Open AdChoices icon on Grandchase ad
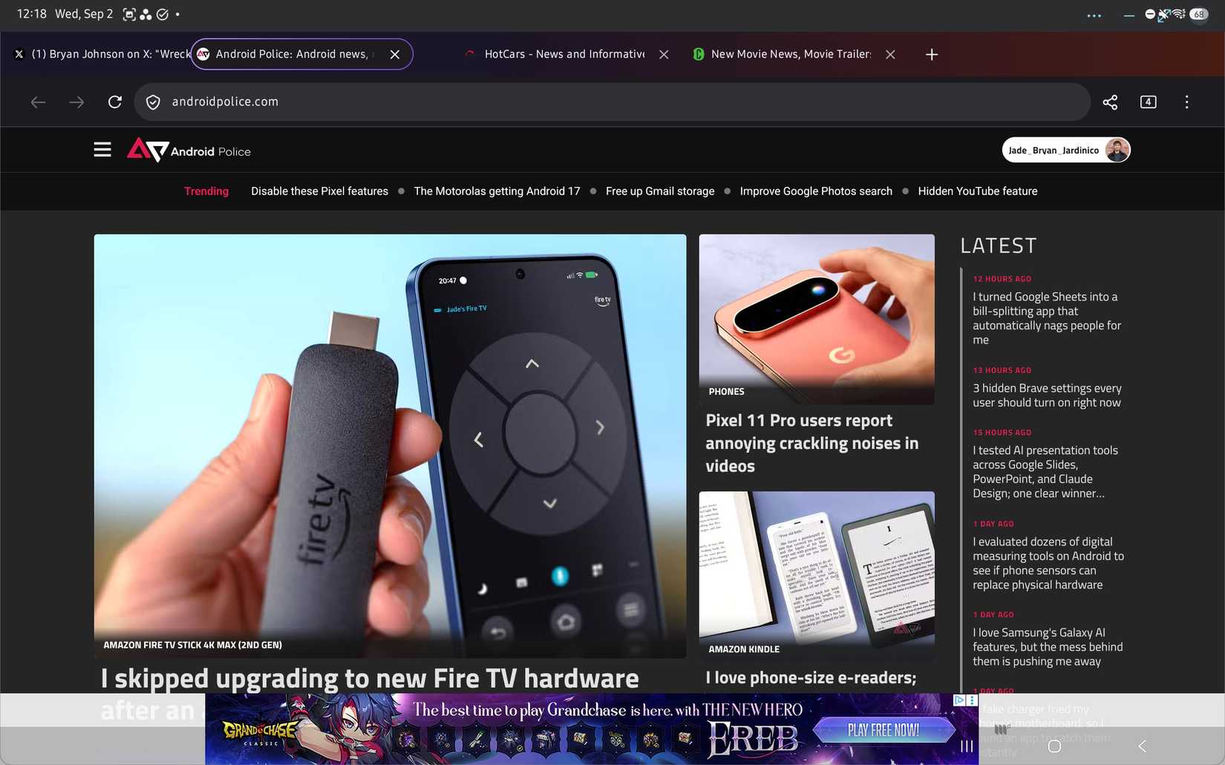 [x=959, y=700]
